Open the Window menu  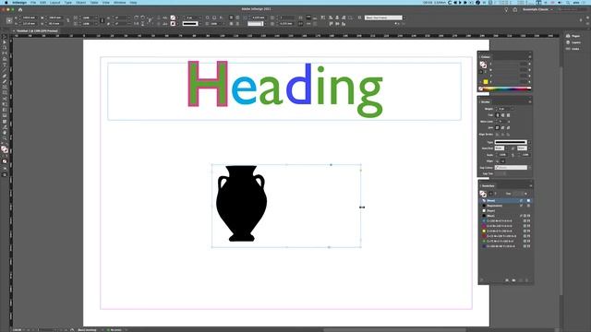[x=120, y=3]
